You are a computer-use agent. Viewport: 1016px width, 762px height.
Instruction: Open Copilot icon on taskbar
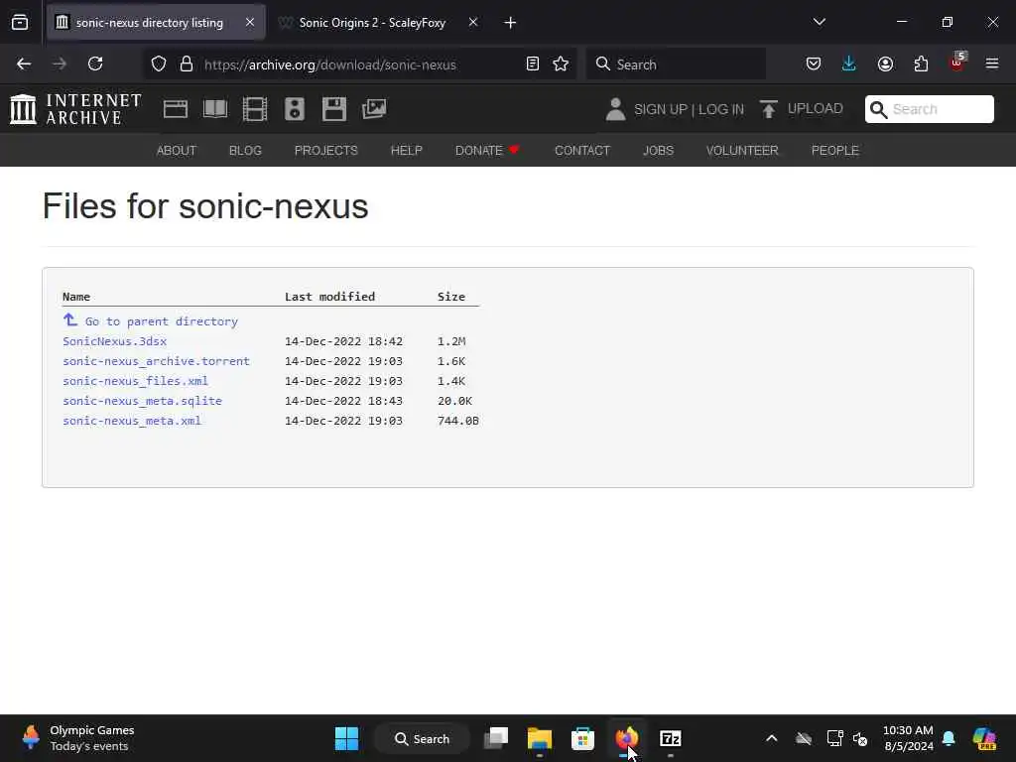tap(984, 738)
